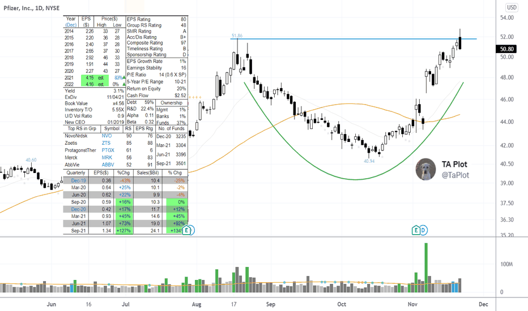The image size is (528, 311).
Task: Click the 40.94 low price label
Action: pos(369,161)
